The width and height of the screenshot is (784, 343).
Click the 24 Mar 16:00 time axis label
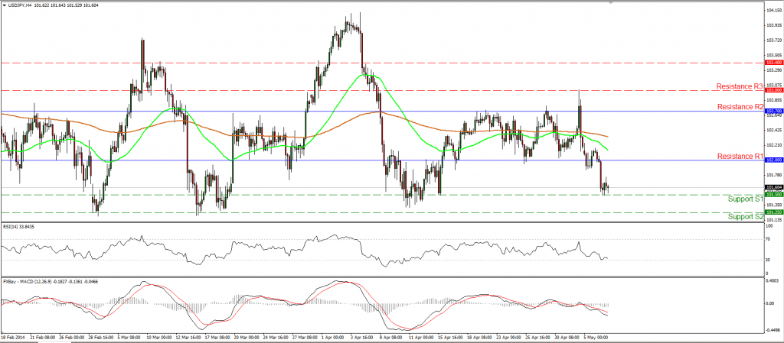click(x=277, y=337)
